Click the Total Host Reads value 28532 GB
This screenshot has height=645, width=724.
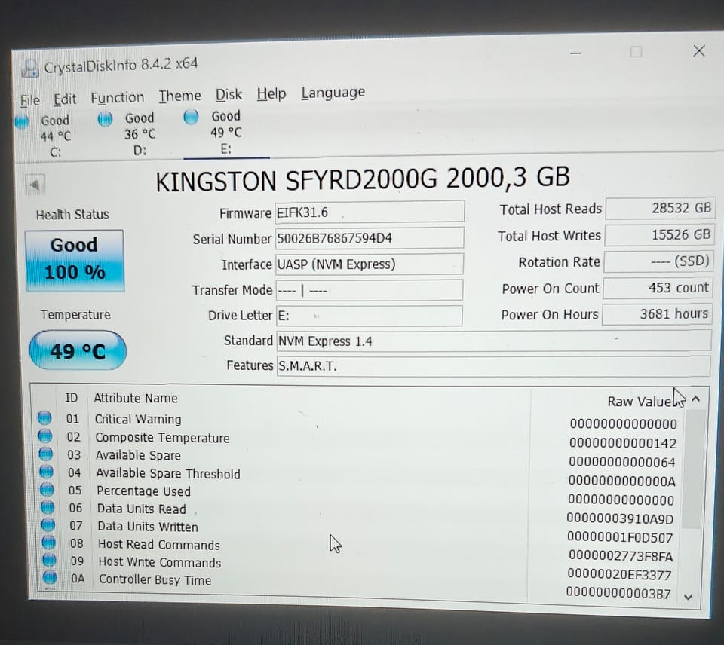660,208
